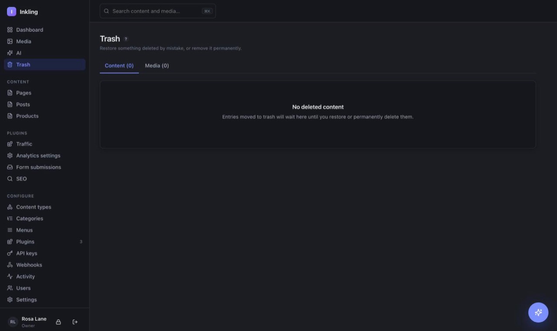Image resolution: width=557 pixels, height=331 pixels.
Task: Open Pages under Content
Action: (45, 93)
